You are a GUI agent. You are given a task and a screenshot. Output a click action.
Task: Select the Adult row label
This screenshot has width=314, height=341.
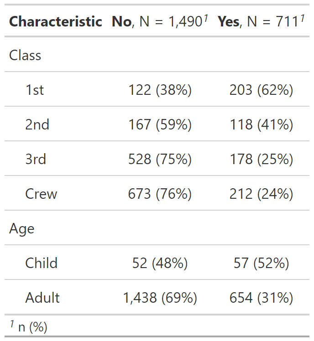click(x=42, y=298)
